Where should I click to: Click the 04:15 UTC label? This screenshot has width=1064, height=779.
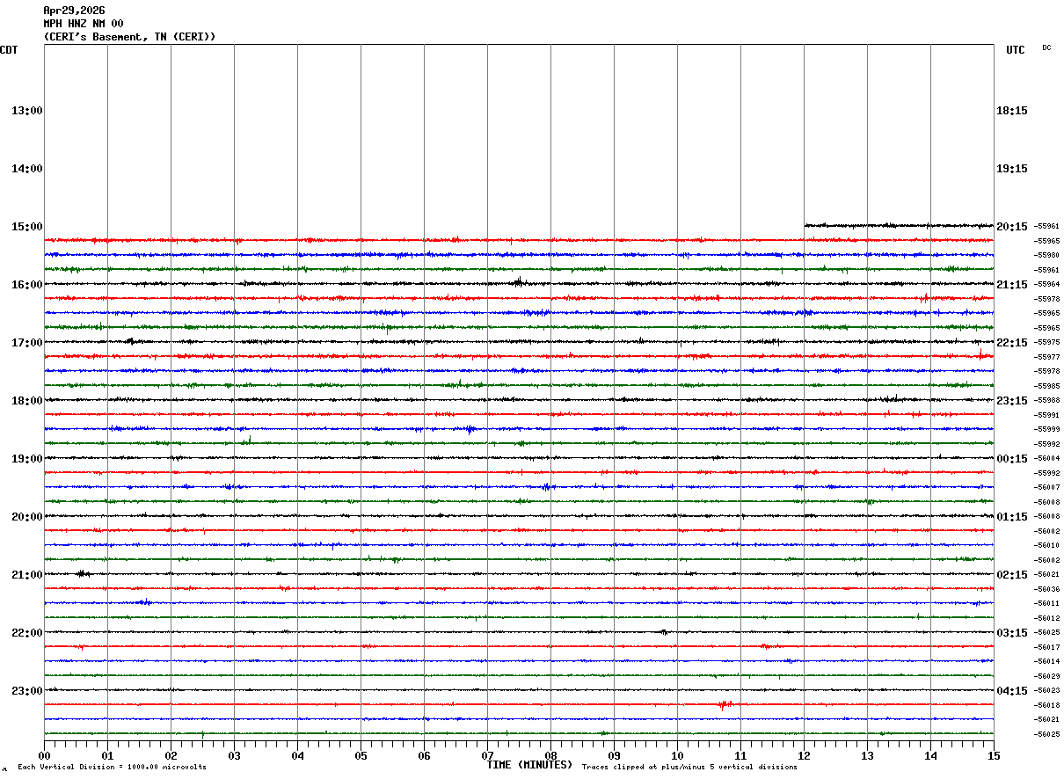coord(1012,691)
